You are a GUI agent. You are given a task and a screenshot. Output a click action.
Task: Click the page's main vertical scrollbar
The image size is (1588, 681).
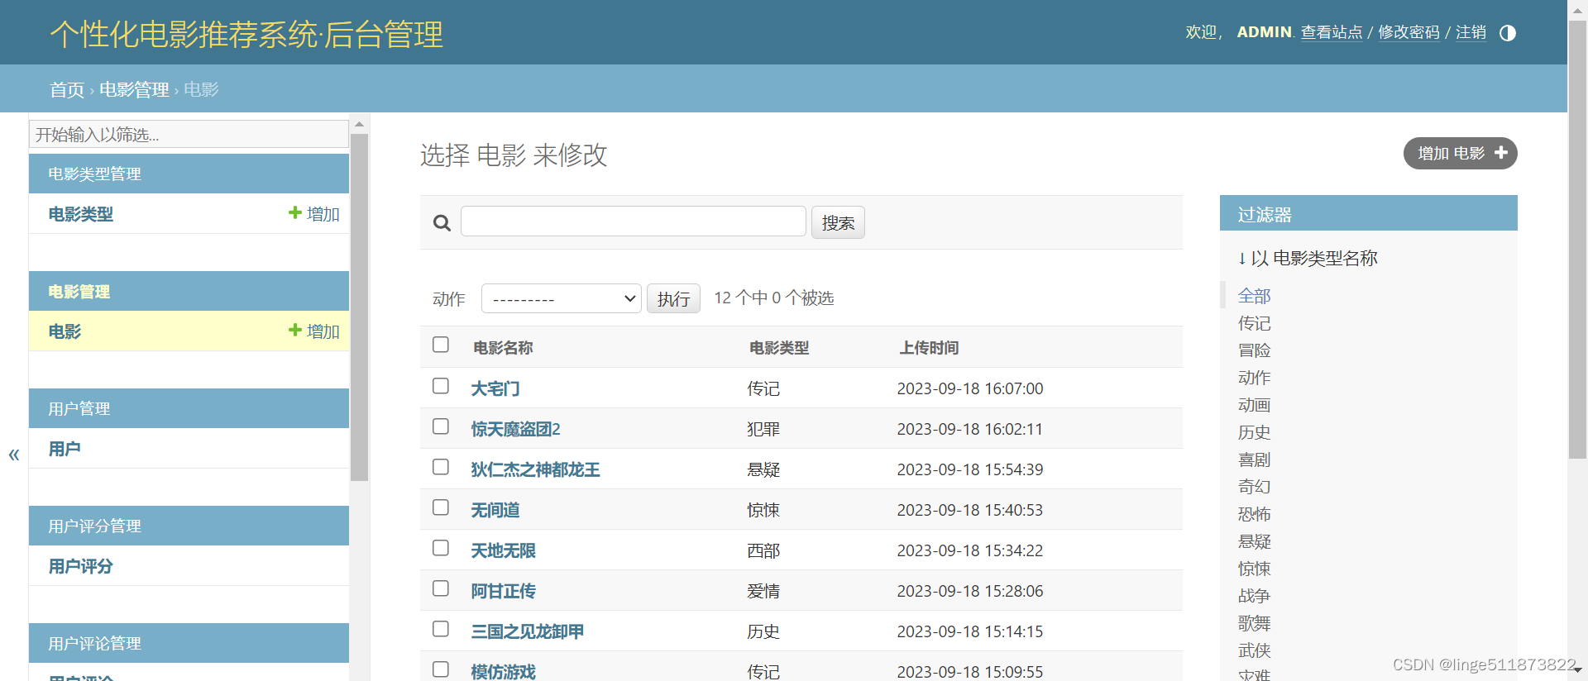pos(1578,240)
